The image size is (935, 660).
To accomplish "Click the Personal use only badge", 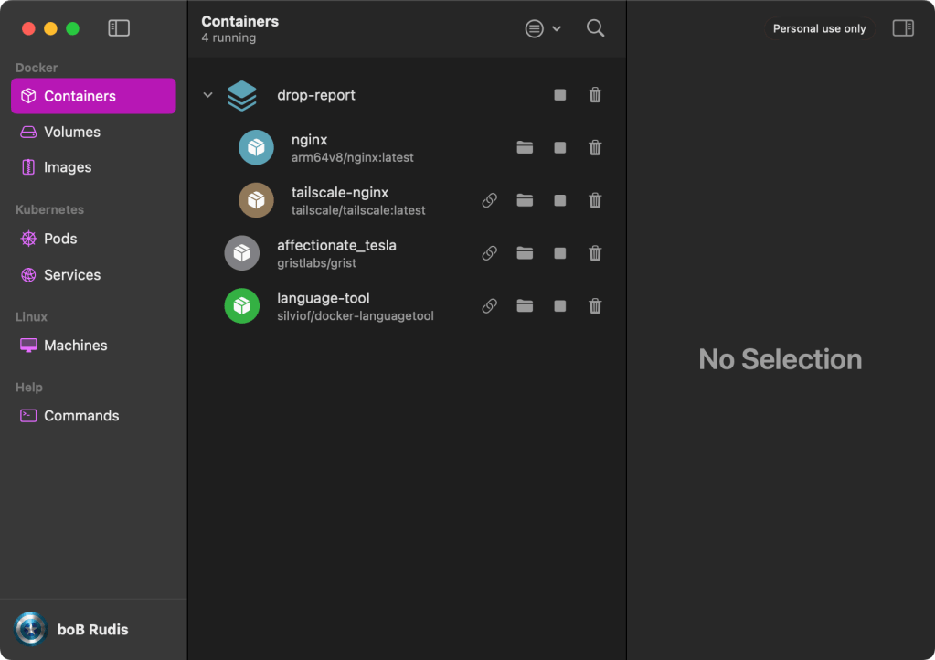I will (x=819, y=28).
